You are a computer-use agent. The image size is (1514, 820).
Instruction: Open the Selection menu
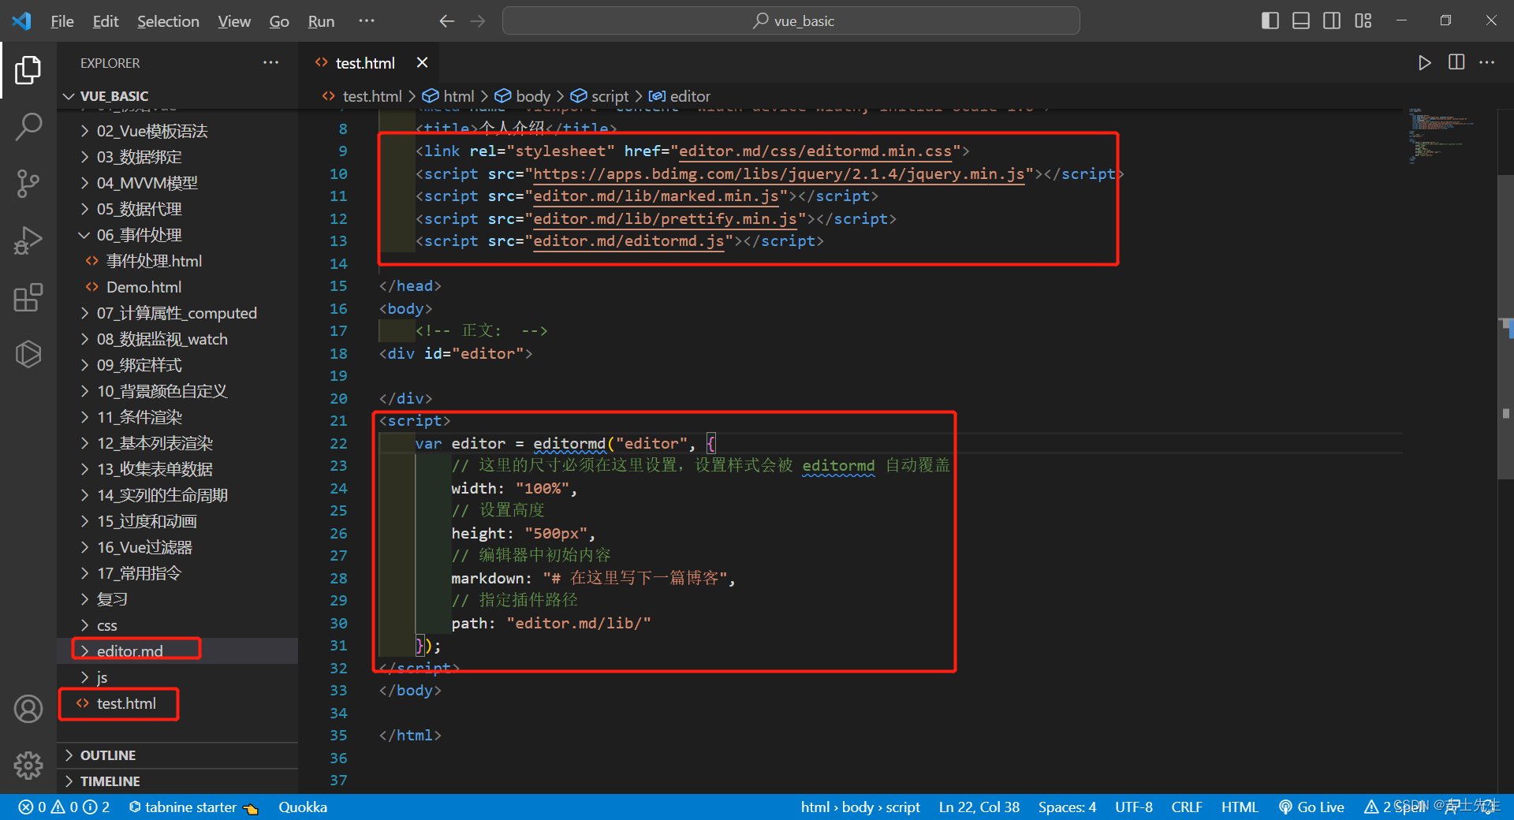pyautogui.click(x=168, y=21)
